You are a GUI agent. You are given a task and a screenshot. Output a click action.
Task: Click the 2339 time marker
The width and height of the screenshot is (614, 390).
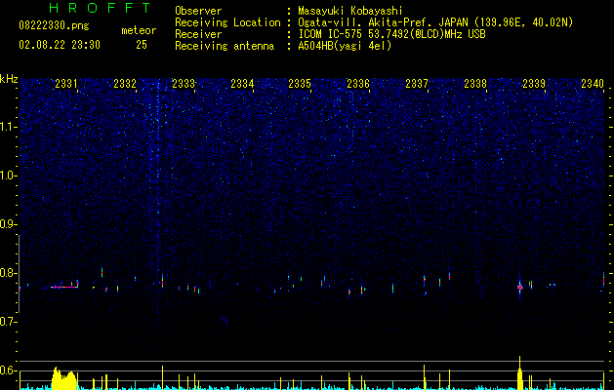coord(534,83)
